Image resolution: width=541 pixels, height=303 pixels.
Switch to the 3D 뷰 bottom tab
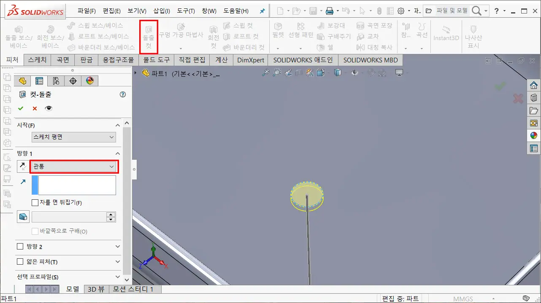(x=96, y=289)
